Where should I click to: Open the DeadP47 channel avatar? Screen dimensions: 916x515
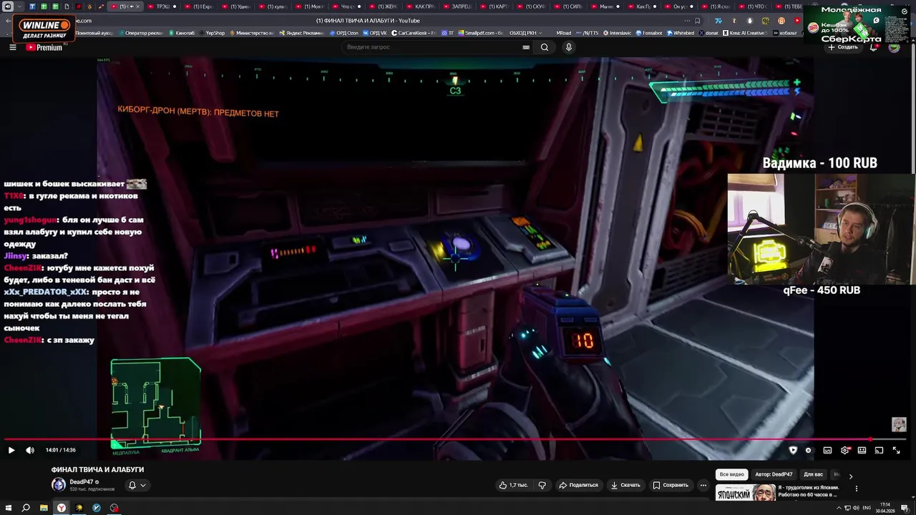tap(59, 485)
